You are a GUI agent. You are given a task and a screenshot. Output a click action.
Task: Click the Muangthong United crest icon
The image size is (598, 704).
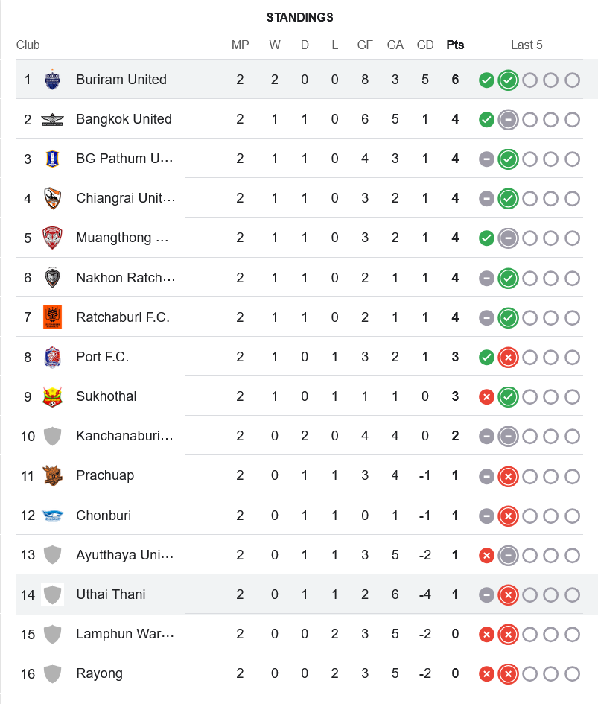tap(52, 238)
